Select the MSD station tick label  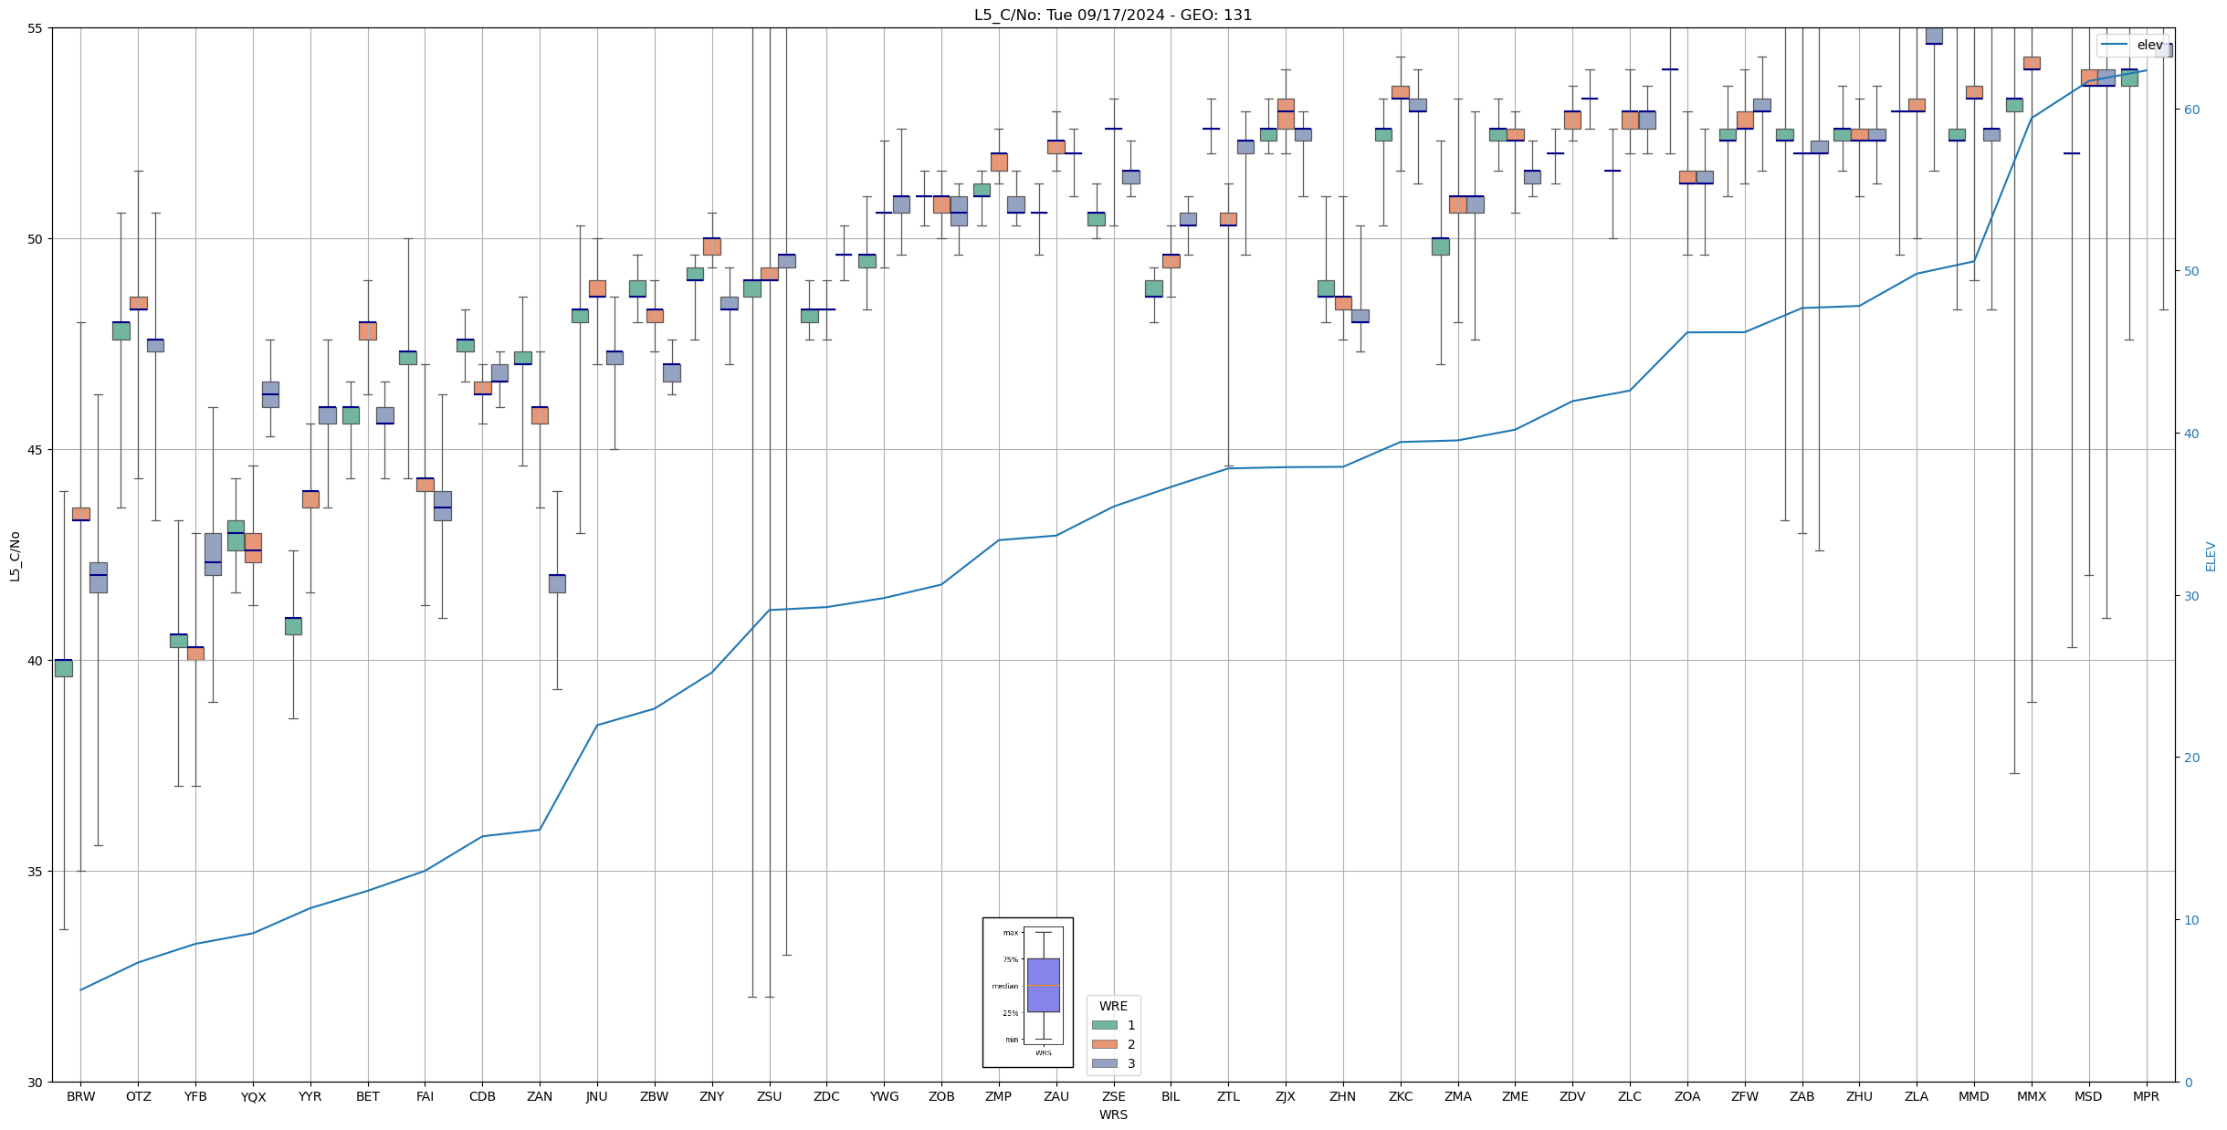(x=2089, y=1096)
